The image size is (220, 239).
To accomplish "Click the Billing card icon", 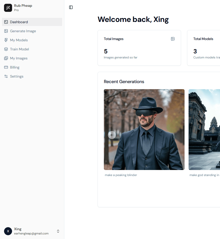I will click(x=6, y=67).
